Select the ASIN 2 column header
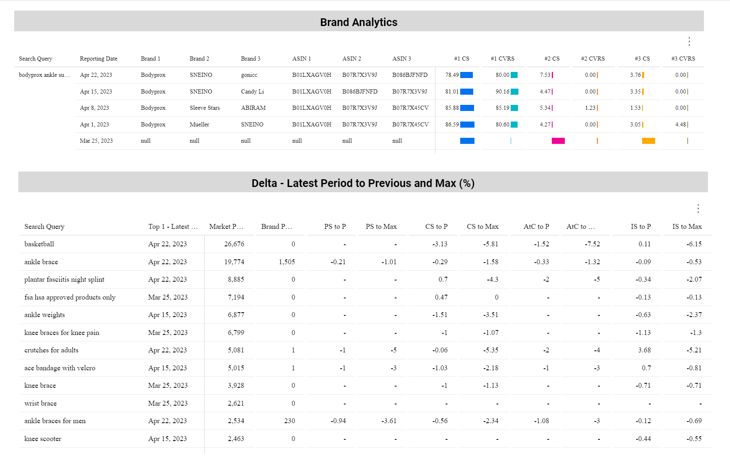Viewport: 730px width, 465px height. coord(352,59)
